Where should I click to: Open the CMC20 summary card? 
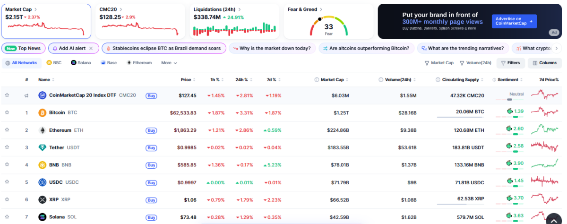(140, 21)
